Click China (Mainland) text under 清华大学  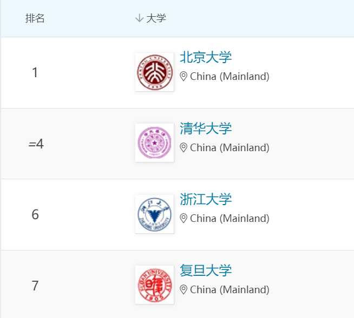tap(230, 148)
